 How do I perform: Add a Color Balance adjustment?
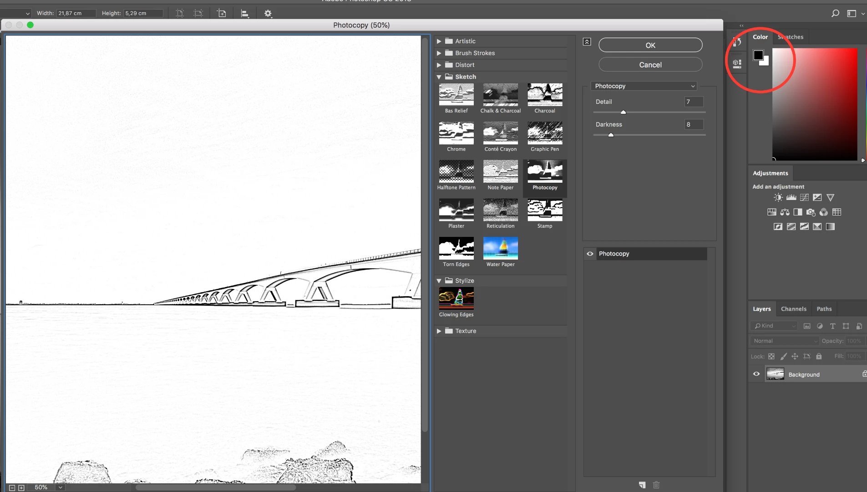pos(785,212)
